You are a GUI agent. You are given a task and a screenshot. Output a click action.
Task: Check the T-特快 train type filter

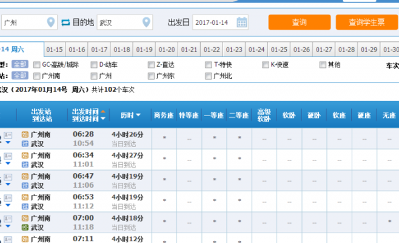pos(209,65)
